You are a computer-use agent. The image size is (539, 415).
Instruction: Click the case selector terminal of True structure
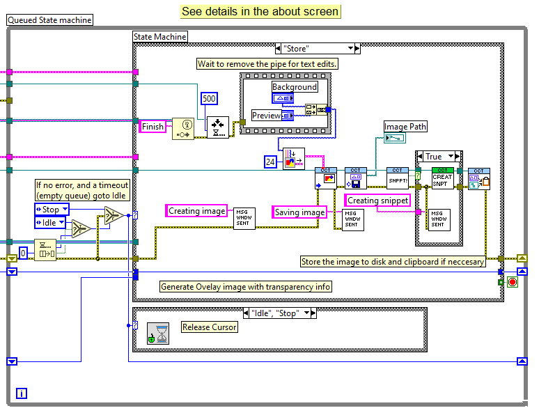click(418, 175)
